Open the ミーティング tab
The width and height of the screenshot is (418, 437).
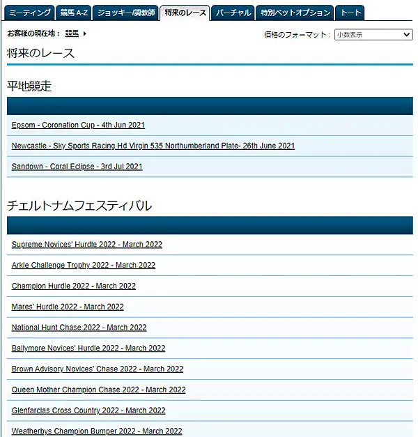click(x=30, y=13)
